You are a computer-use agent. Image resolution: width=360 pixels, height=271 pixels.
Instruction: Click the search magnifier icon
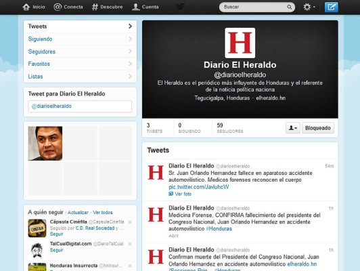pyautogui.click(x=290, y=7)
